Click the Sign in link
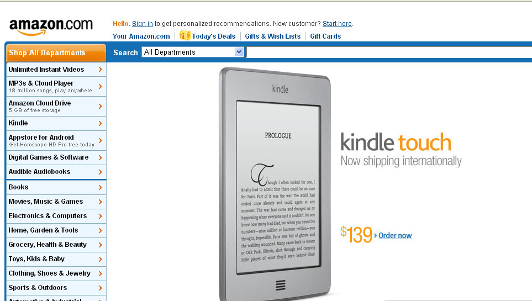The image size is (532, 301). coord(142,24)
